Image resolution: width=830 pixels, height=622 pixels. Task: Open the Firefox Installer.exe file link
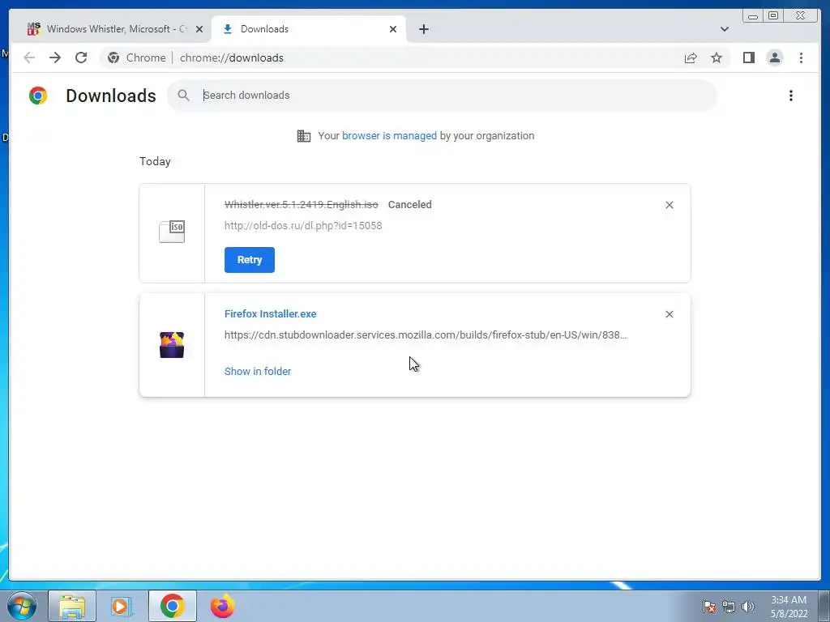(271, 314)
